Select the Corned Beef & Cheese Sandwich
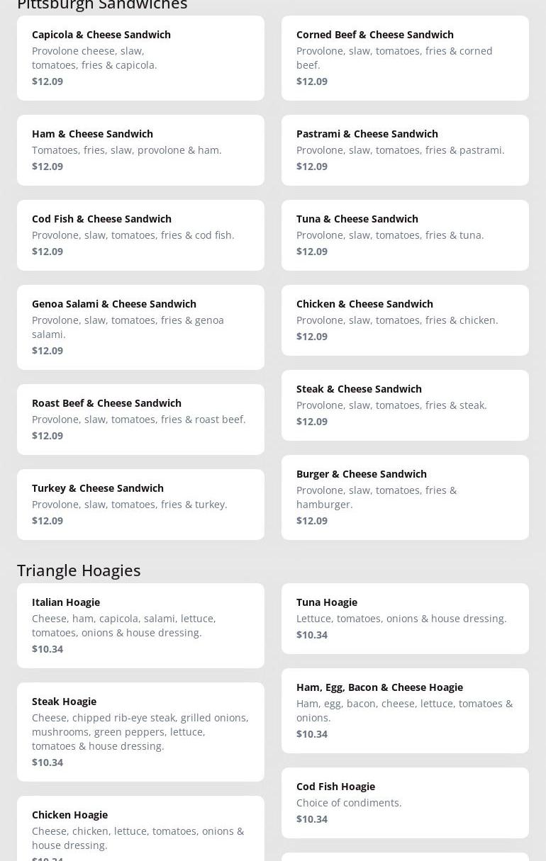 (x=405, y=57)
